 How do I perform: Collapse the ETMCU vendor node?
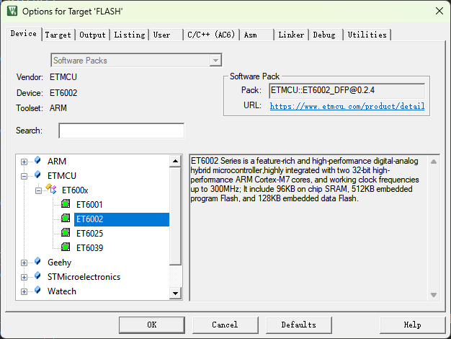coord(24,176)
